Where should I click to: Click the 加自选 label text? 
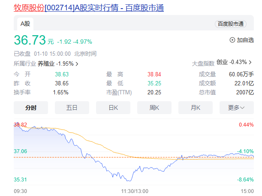[245, 40]
